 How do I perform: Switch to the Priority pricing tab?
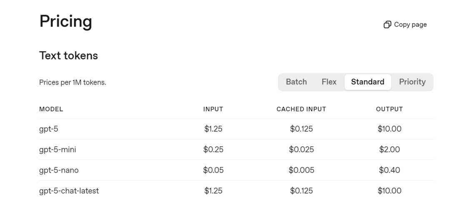[412, 82]
